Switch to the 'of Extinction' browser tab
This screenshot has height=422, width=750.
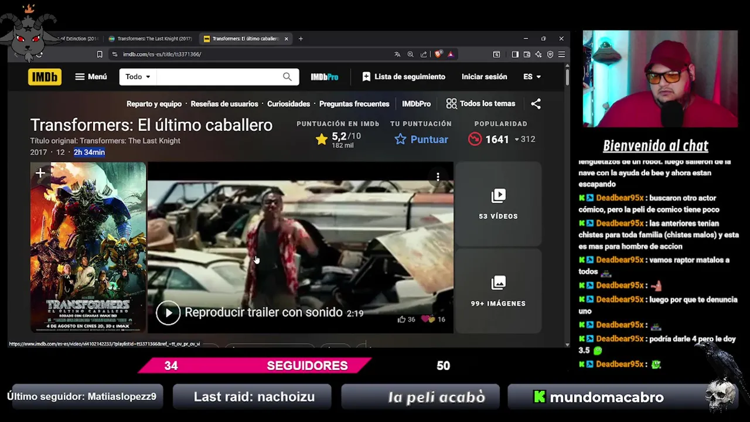pyautogui.click(x=79, y=39)
